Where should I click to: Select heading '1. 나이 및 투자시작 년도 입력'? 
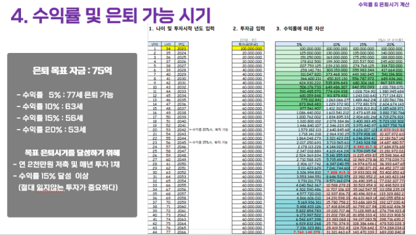coord(182,29)
